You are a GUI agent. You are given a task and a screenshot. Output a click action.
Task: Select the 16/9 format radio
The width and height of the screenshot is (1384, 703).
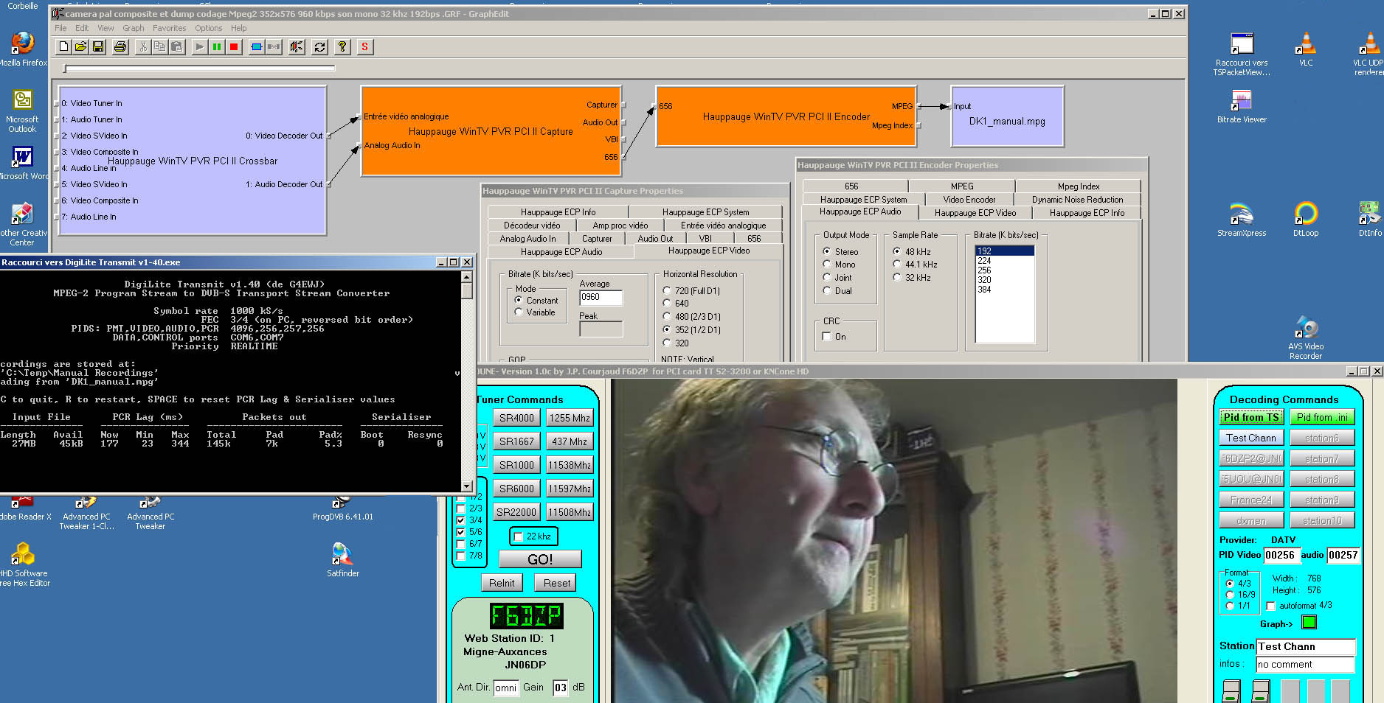(x=1230, y=594)
